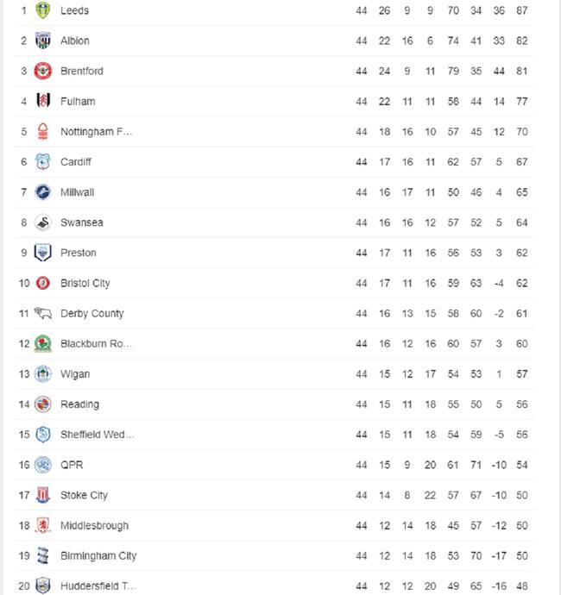Click the Reading team name link
The image size is (561, 595).
[79, 404]
